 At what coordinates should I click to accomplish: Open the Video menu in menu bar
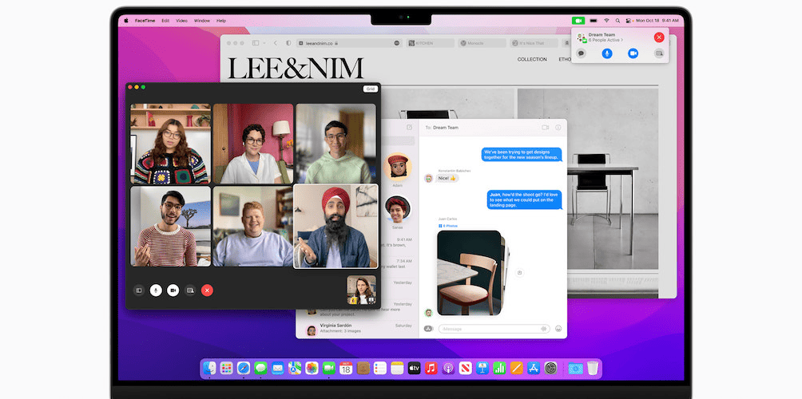click(181, 20)
